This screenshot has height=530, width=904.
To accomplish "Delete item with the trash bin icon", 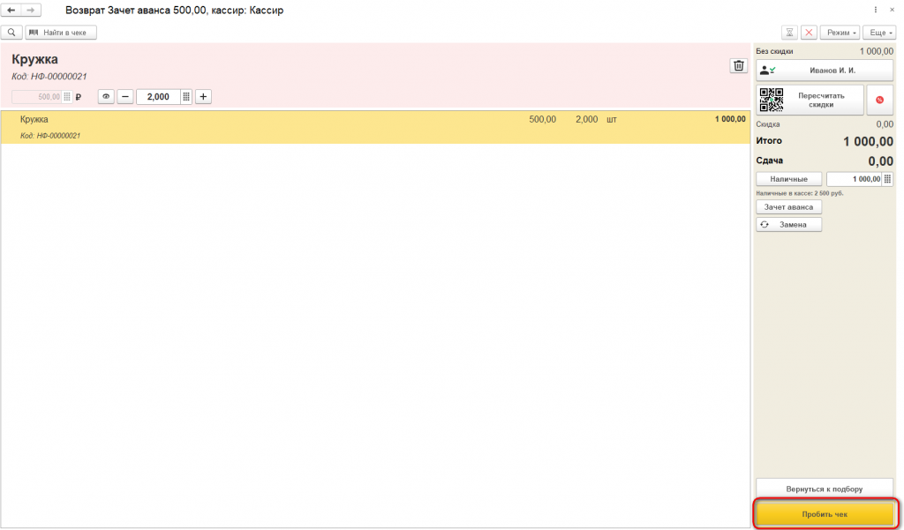I will coord(738,65).
